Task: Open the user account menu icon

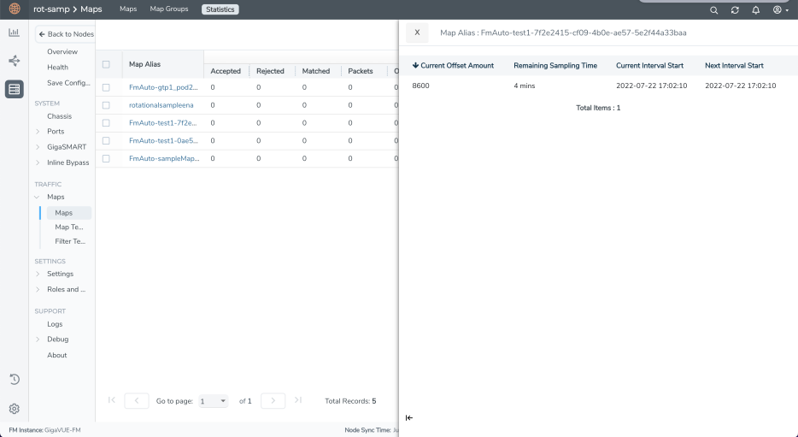Action: point(777,10)
